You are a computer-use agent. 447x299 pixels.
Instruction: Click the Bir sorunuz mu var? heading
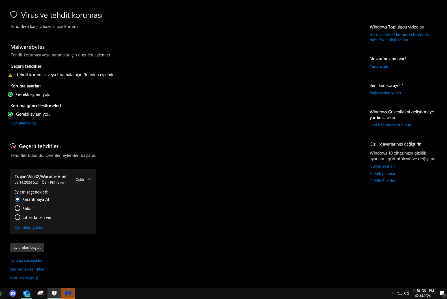(388, 59)
